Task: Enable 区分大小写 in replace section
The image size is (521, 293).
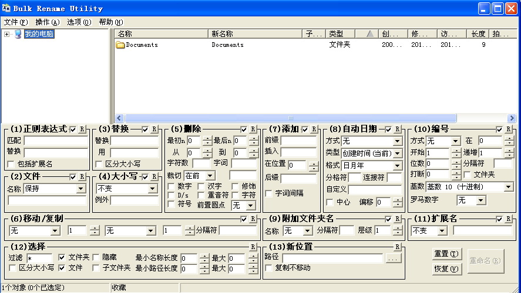Action: point(99,164)
